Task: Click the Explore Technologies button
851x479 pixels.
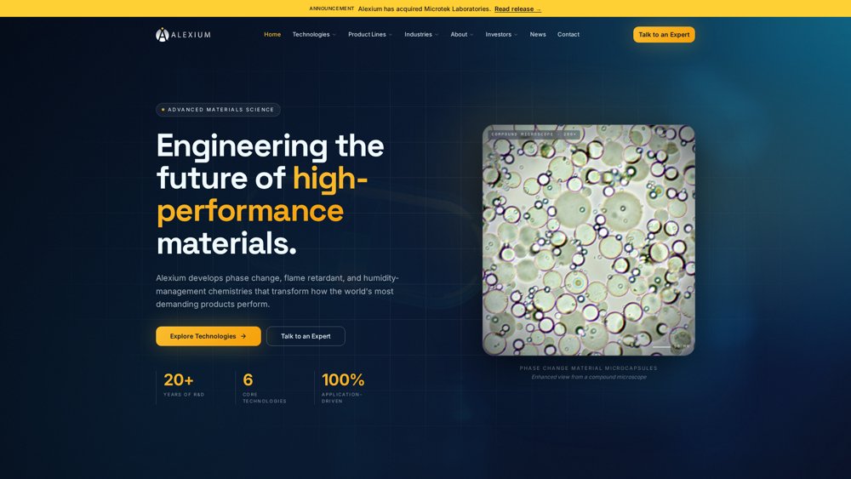Action: click(208, 336)
